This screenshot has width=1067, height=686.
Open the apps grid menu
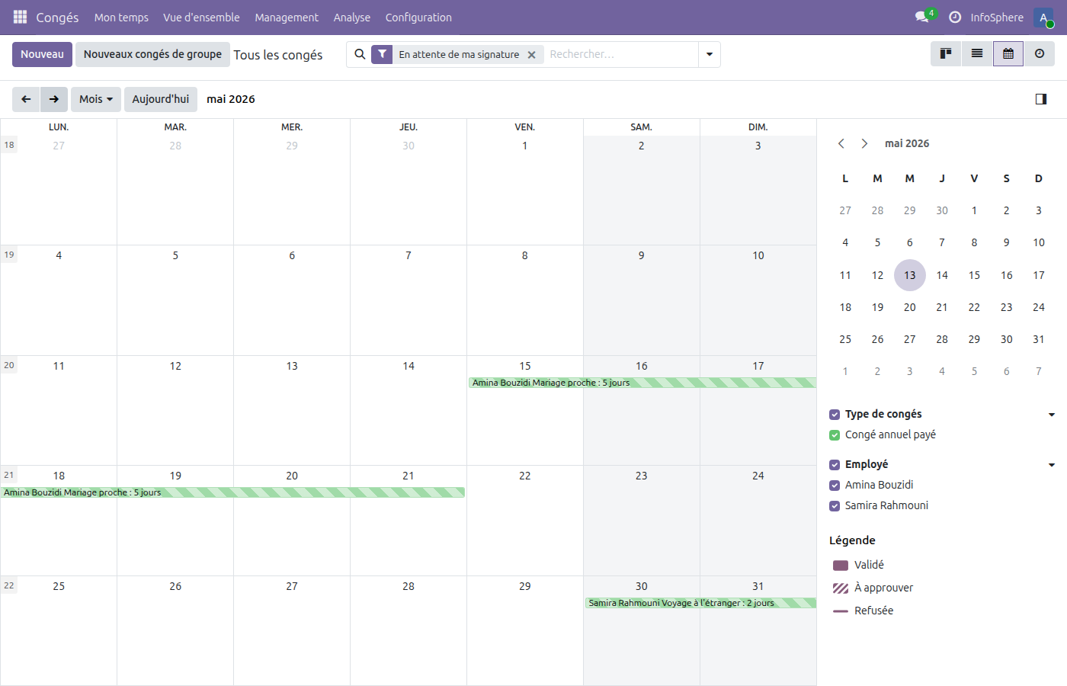(19, 17)
